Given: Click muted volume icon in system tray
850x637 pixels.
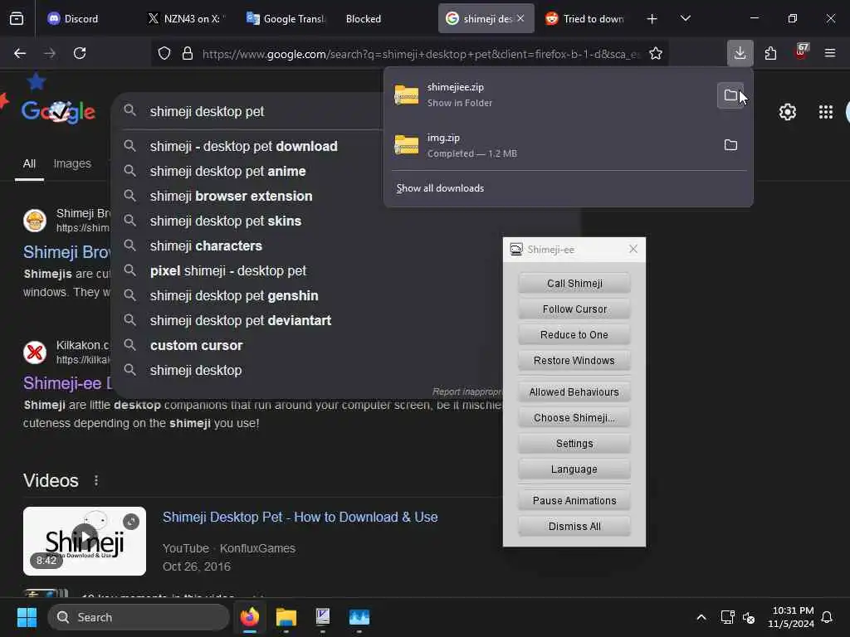Looking at the screenshot, I should tap(749, 617).
